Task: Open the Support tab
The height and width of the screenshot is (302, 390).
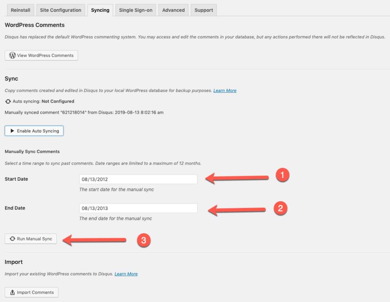Action: coord(204,10)
